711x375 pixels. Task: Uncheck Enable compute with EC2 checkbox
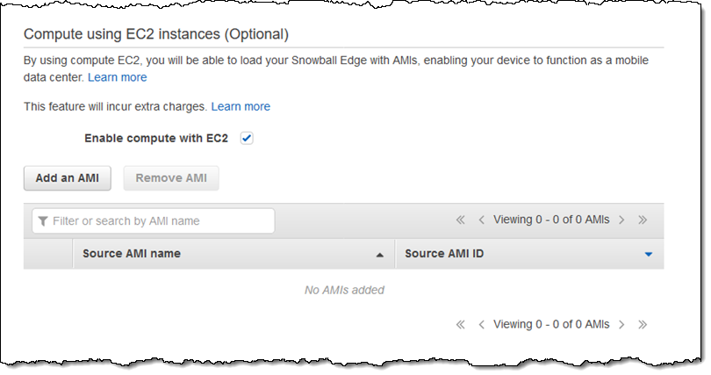click(247, 138)
